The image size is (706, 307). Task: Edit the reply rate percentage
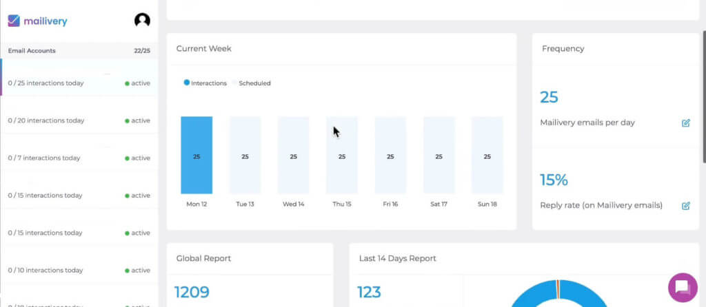685,206
